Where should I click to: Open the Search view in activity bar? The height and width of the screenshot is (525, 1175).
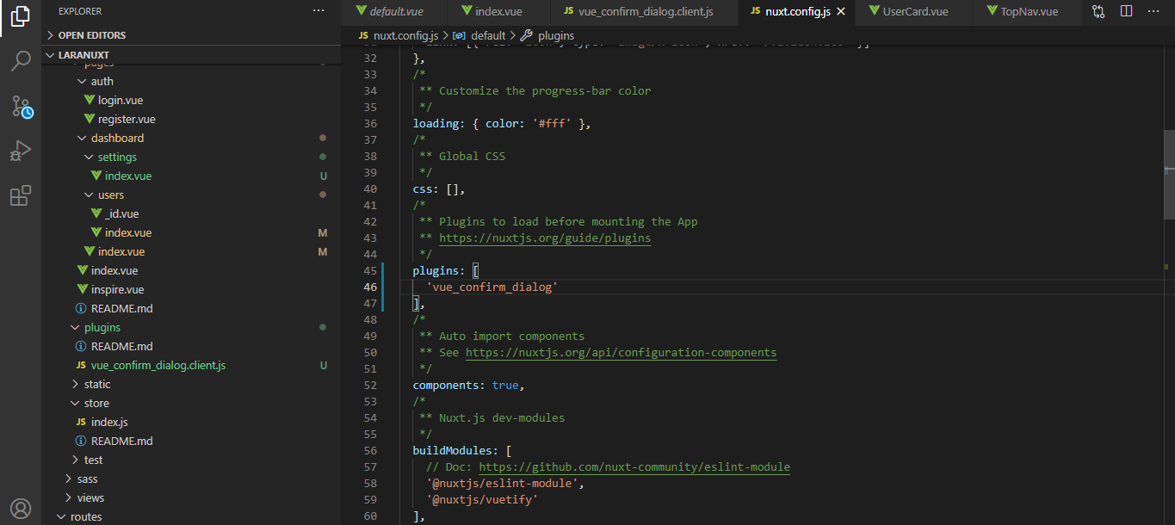click(x=21, y=61)
